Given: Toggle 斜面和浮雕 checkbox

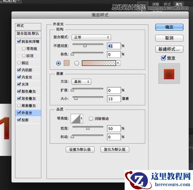Looking at the screenshot, I should click(19, 41).
